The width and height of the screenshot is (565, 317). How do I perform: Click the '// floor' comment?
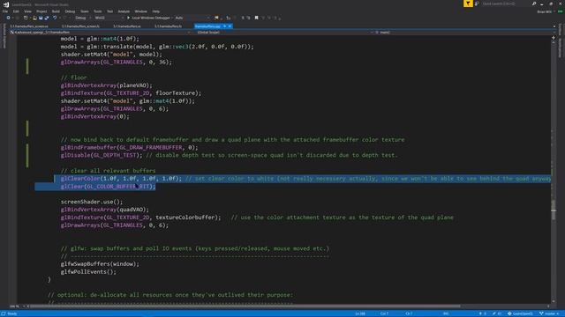[73, 77]
